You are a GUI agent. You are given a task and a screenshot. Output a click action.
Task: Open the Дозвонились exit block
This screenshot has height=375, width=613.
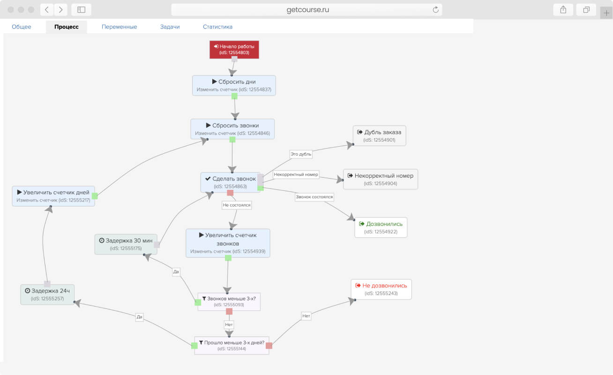(381, 227)
